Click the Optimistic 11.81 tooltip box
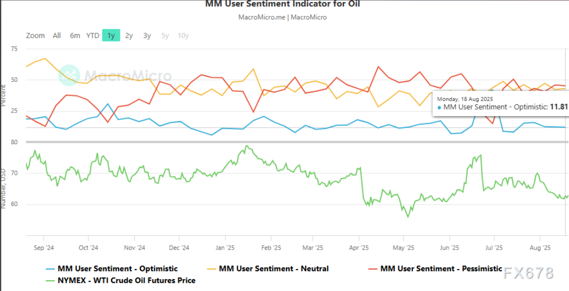569x291 pixels. click(x=501, y=103)
